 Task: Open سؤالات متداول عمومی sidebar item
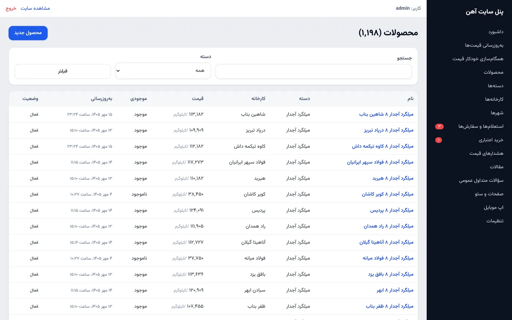click(x=481, y=181)
